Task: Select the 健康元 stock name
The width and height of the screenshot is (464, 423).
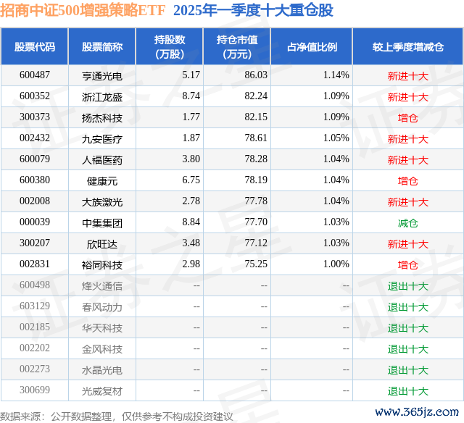Action: click(102, 181)
